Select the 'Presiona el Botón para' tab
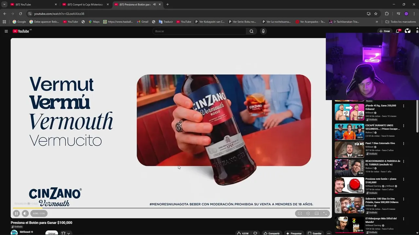 point(134,5)
